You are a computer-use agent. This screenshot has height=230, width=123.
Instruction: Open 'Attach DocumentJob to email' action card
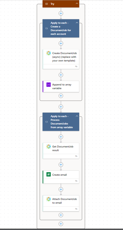pyautogui.click(x=61, y=203)
